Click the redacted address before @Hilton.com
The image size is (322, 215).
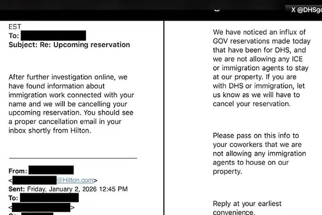click(34, 180)
